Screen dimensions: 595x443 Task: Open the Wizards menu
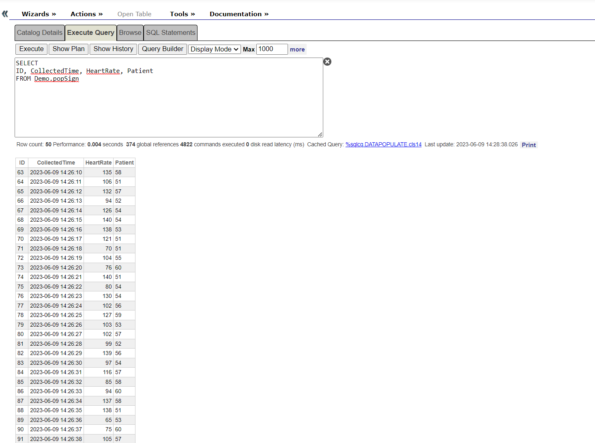pos(39,14)
